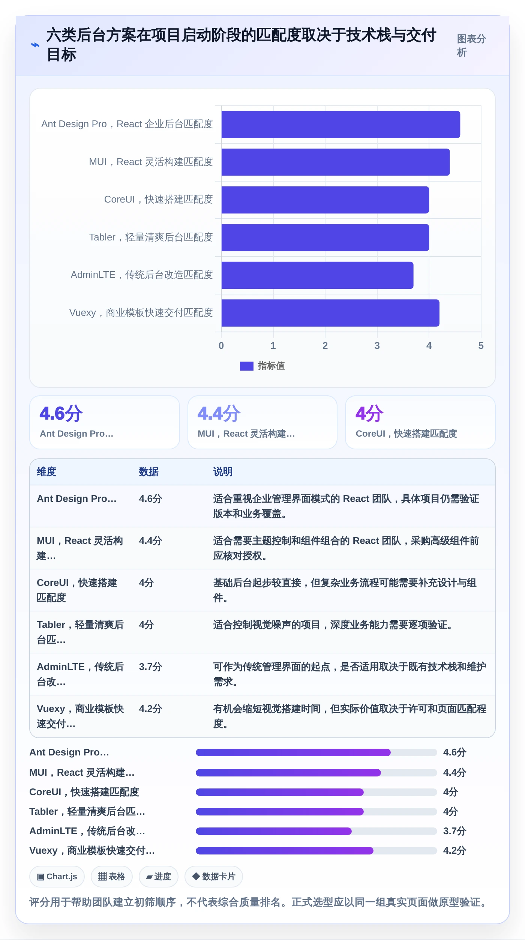Screen dimensions: 525x940
Task: Open the 4分 CoreUI data card
Action: (420, 422)
